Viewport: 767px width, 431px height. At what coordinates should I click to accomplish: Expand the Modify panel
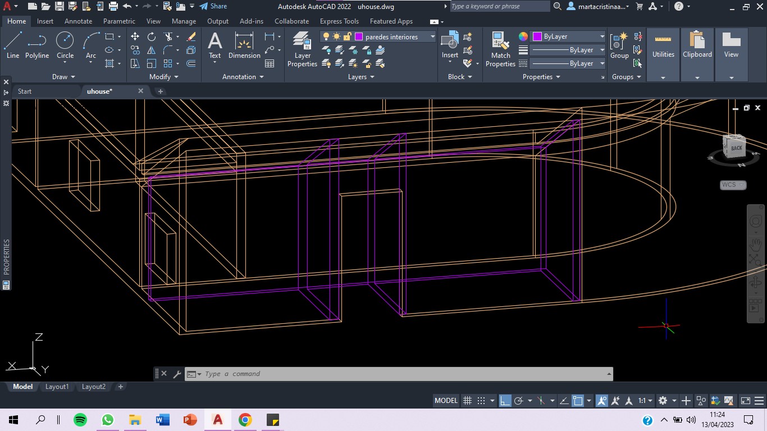[x=164, y=77]
